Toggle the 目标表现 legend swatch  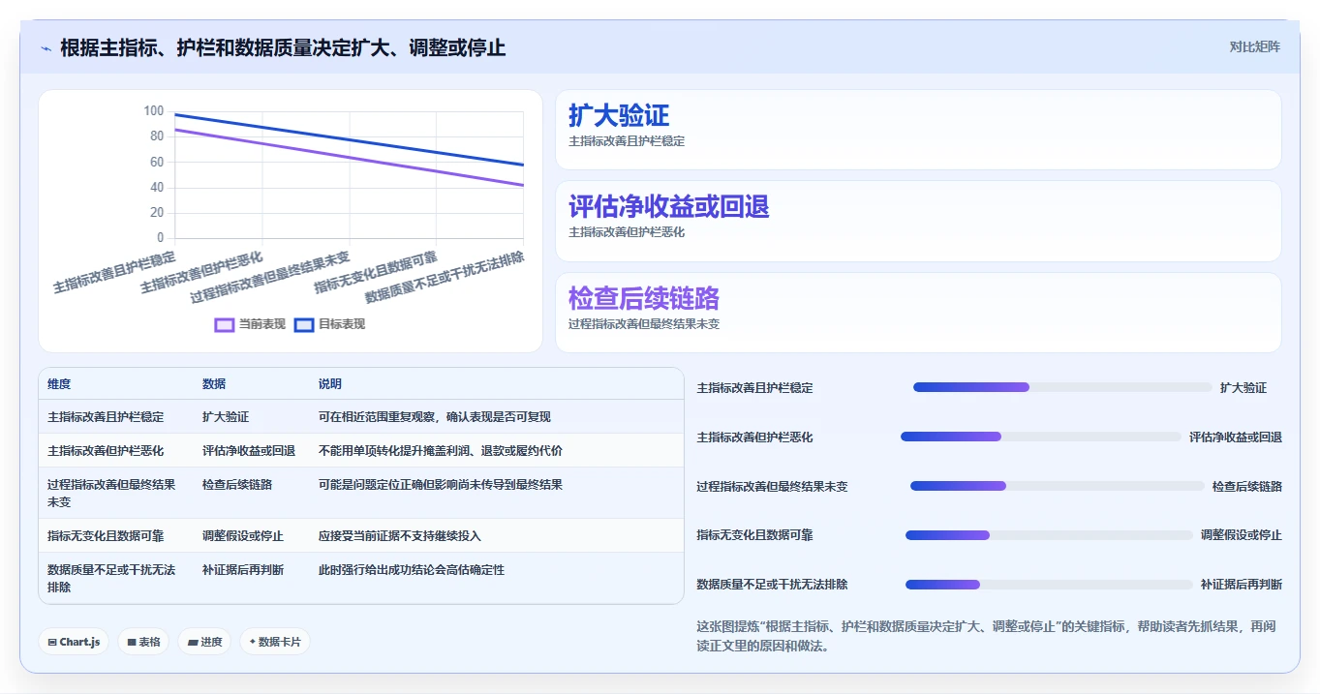(x=304, y=325)
